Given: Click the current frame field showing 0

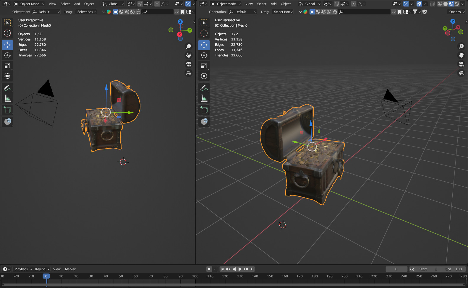Looking at the screenshot, I should coord(396,269).
